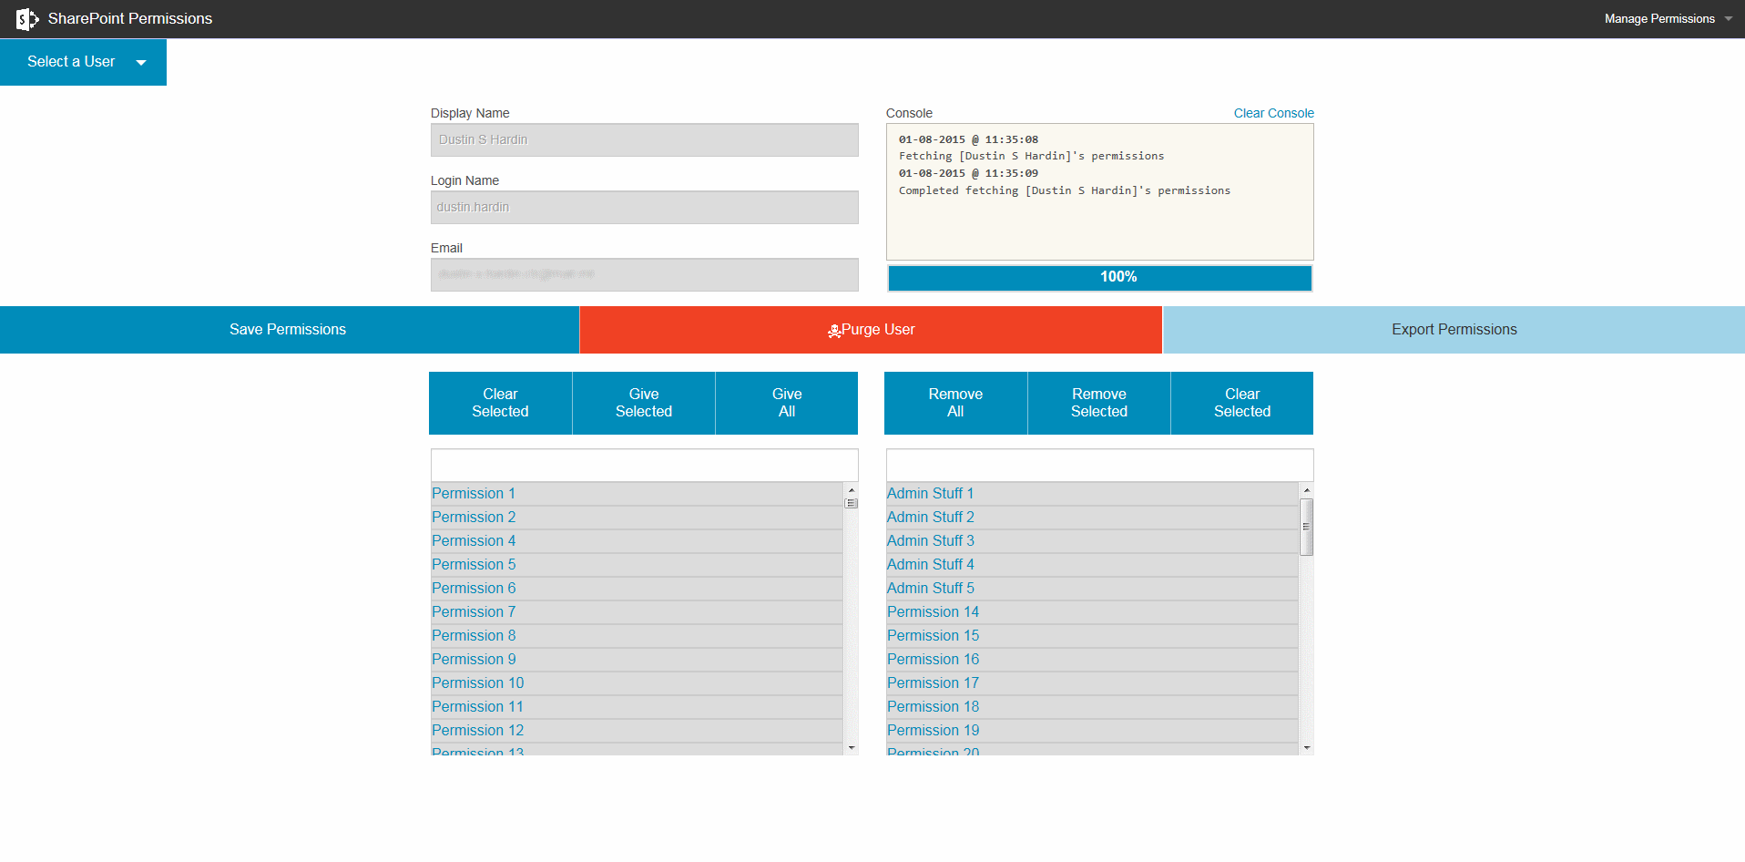
Task: Click the Remove All button
Action: 955,403
